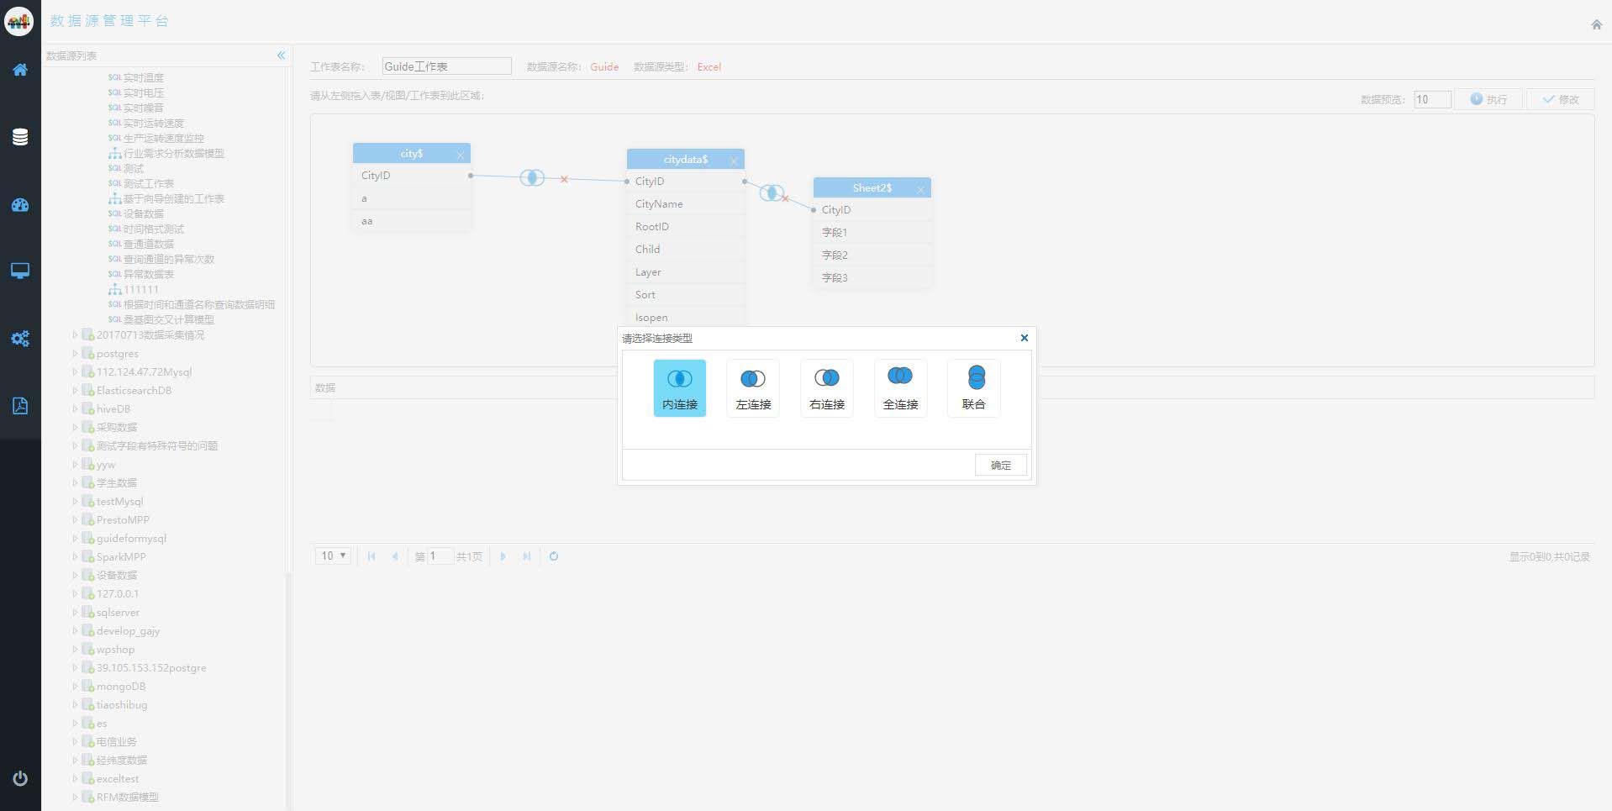Click CityName field in citydata$ table
The height and width of the screenshot is (811, 1612).
tap(686, 204)
